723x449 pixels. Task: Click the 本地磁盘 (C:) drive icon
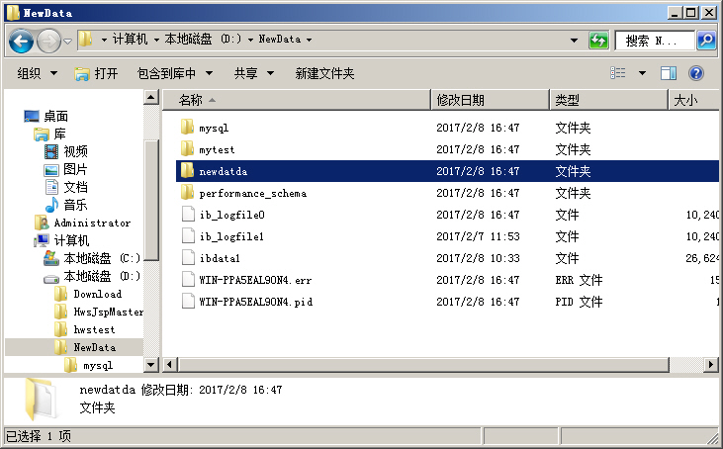[51, 258]
